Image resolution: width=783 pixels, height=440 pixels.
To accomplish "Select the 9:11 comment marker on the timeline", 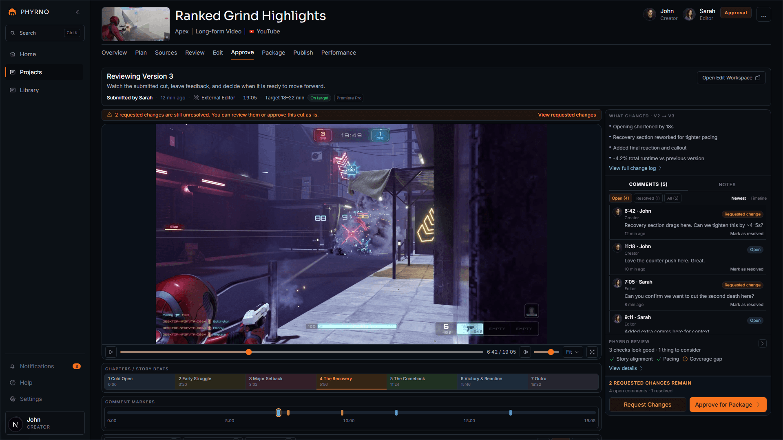I will click(342, 413).
